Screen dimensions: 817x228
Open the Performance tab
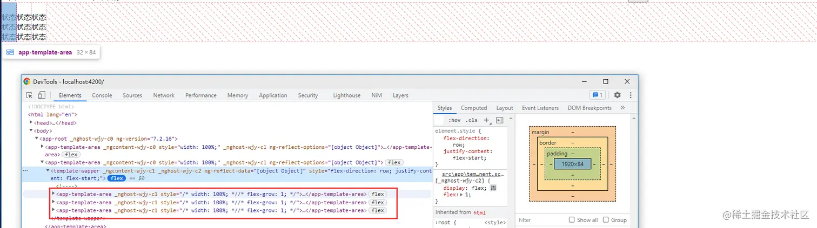tap(201, 95)
